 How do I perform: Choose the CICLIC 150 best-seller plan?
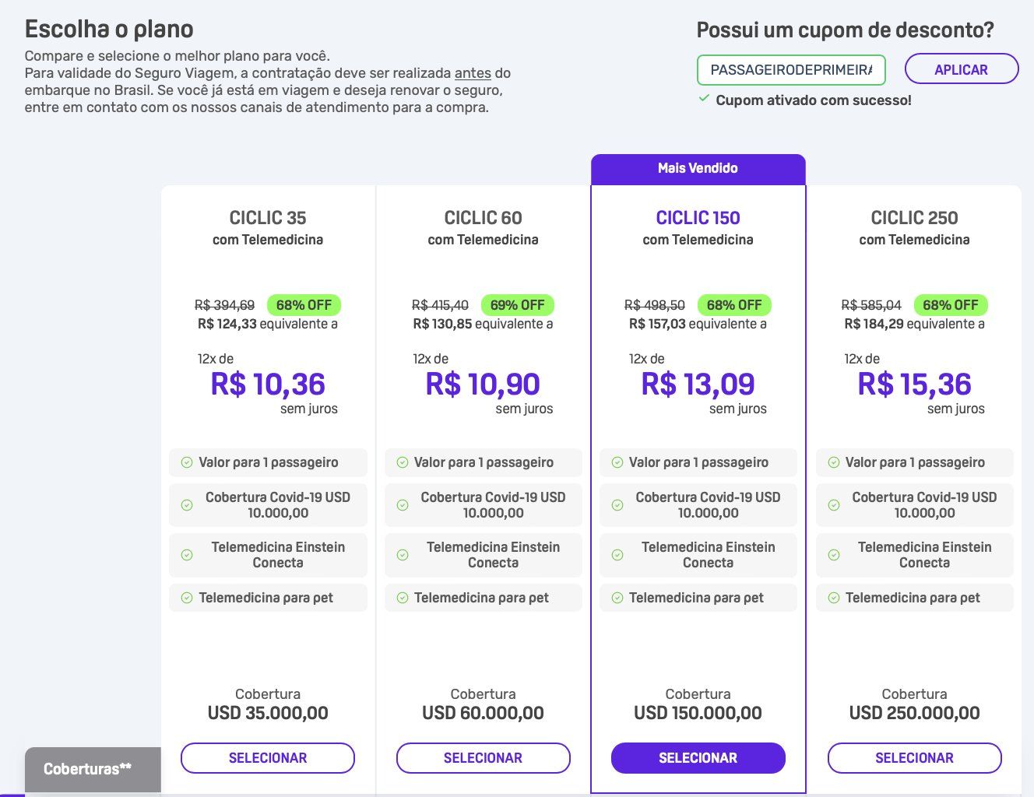pos(698,758)
